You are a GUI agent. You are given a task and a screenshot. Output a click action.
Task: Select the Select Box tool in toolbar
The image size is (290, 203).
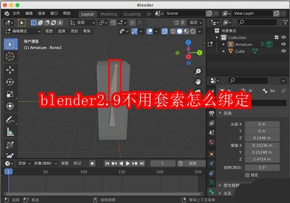pos(11,44)
